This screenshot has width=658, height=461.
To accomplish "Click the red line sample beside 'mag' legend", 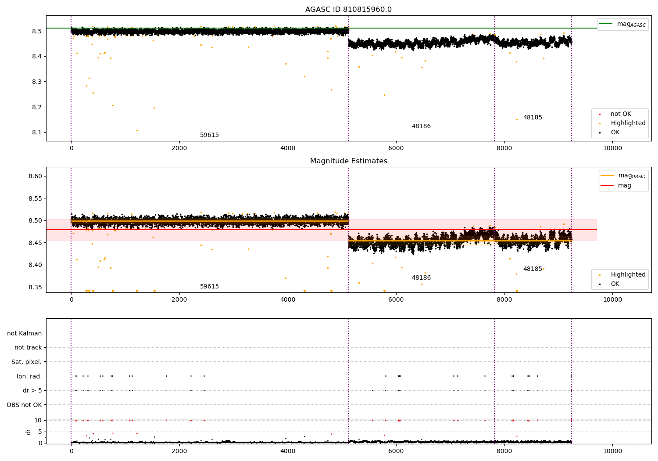I will pyautogui.click(x=608, y=186).
